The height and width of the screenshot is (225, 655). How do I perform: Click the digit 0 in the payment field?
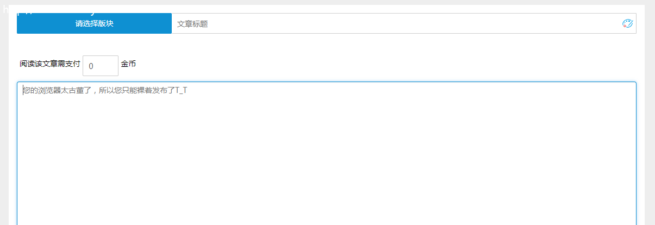[x=91, y=66]
